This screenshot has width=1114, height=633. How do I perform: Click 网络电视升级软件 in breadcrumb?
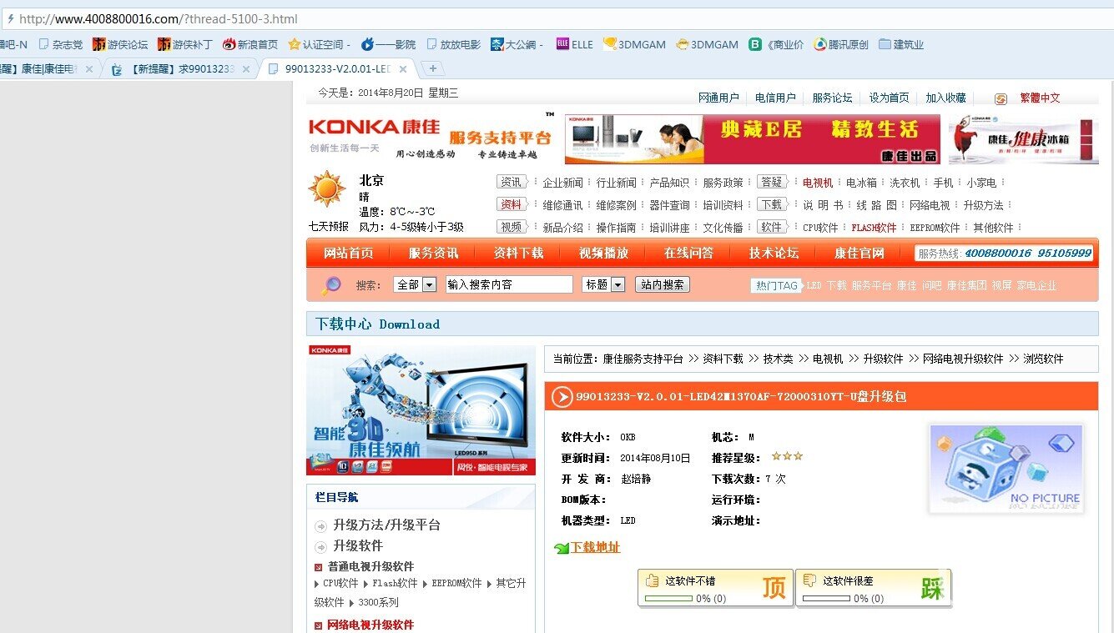point(963,359)
